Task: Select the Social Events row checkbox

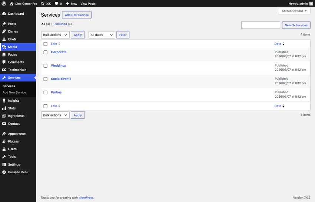Action: (46, 79)
